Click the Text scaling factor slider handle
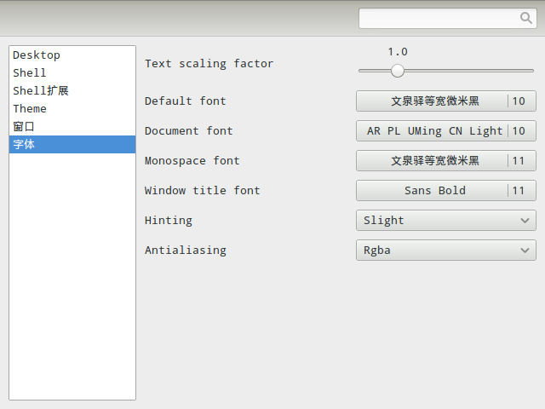The height and width of the screenshot is (409, 545). click(x=398, y=71)
